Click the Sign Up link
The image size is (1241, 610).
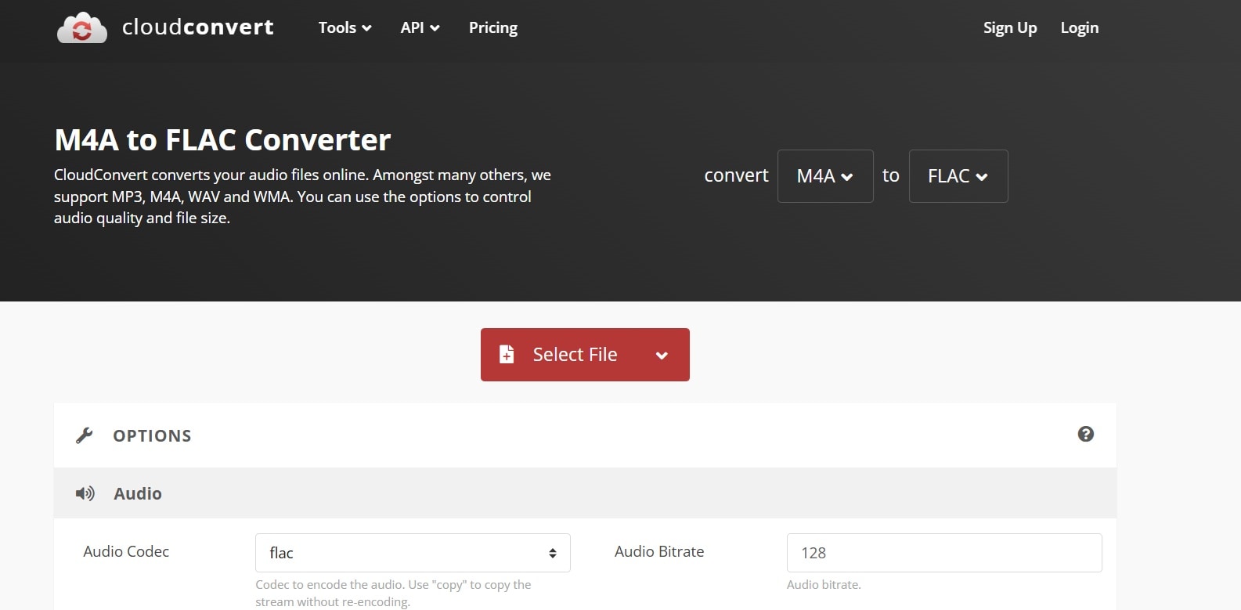point(1010,27)
